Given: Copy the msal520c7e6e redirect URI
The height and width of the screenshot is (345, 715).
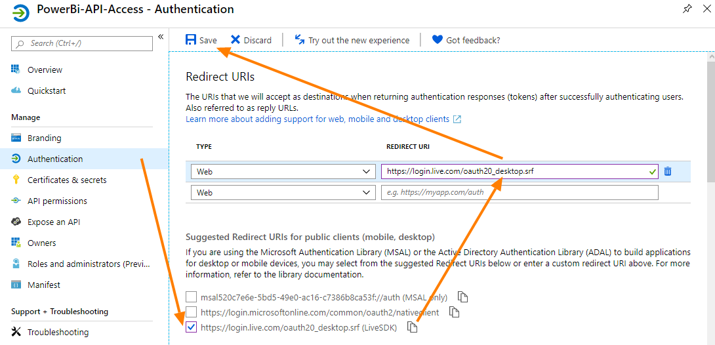Looking at the screenshot, I should 463,296.
